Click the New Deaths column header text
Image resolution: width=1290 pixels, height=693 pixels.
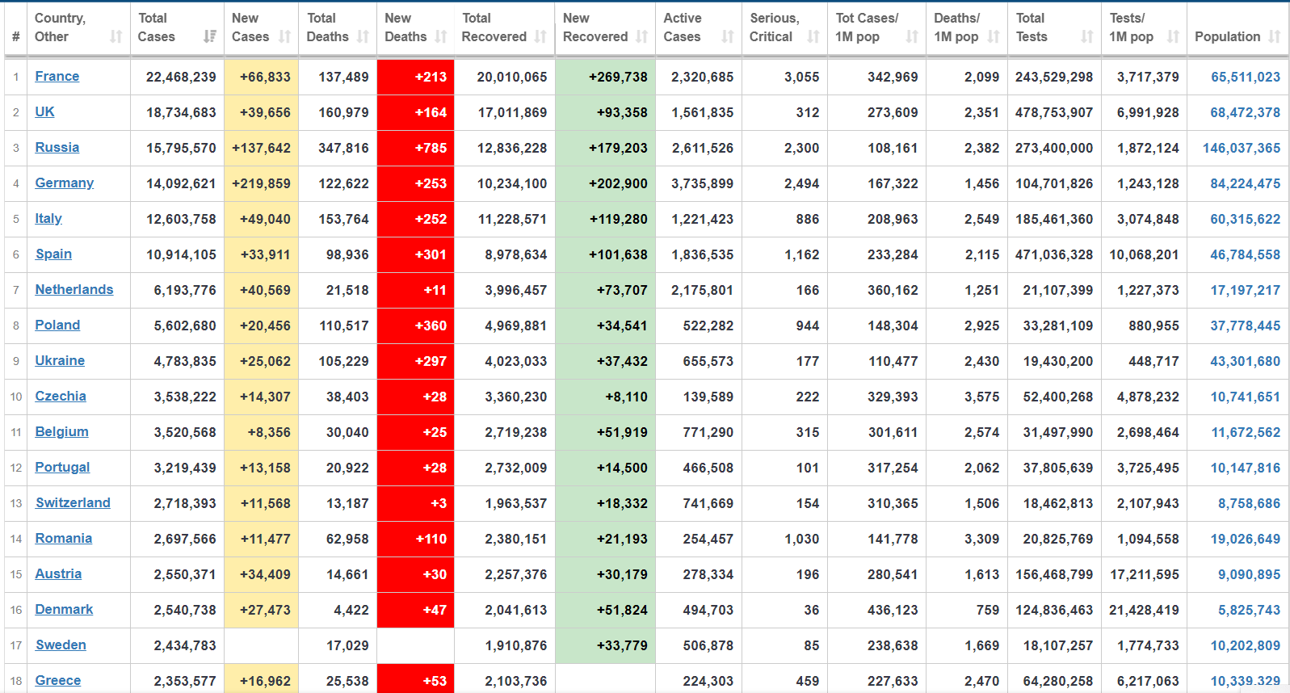(x=405, y=27)
